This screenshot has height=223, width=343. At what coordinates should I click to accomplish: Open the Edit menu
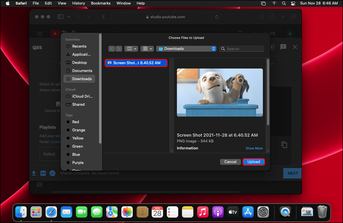coord(48,3)
